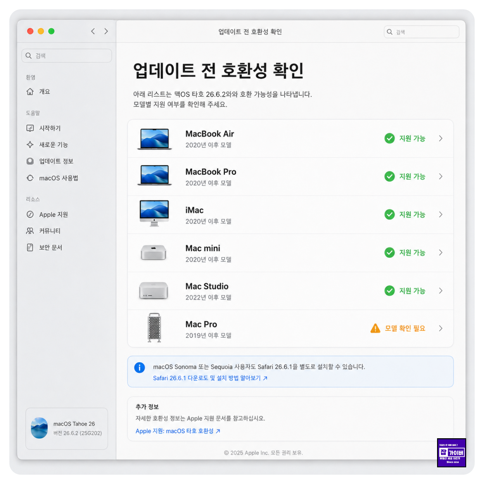Click the MacBook Air model name

(x=210, y=134)
